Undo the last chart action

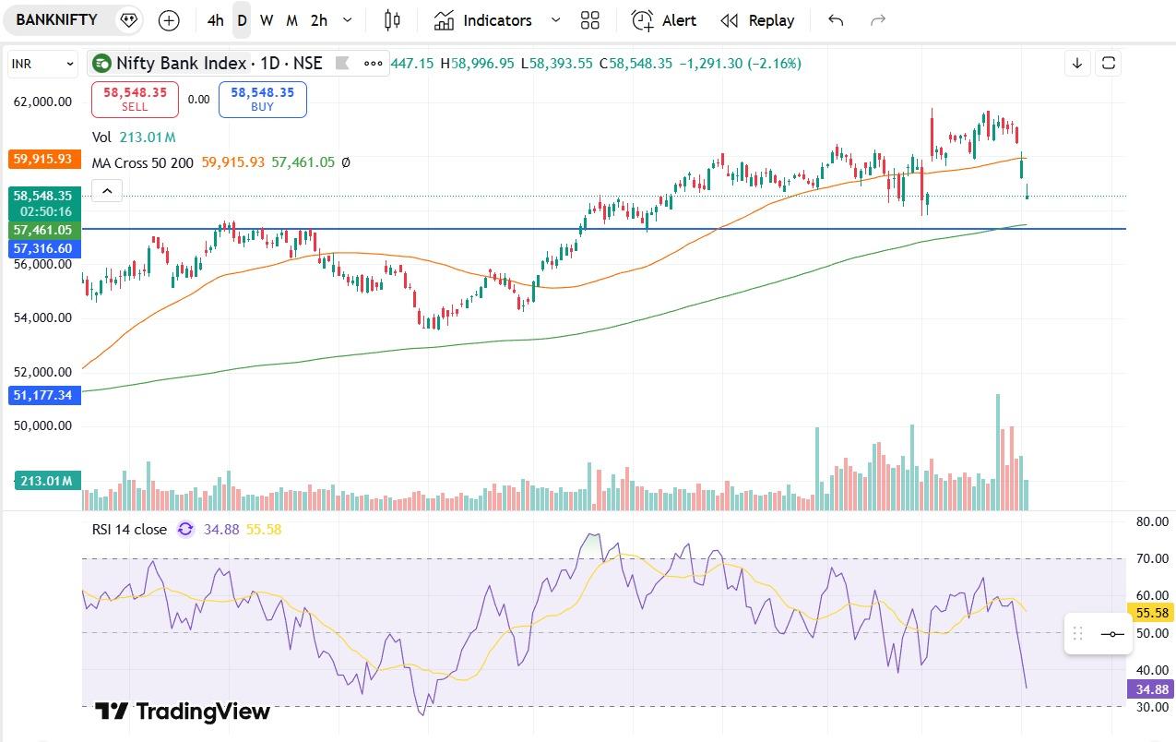[836, 19]
